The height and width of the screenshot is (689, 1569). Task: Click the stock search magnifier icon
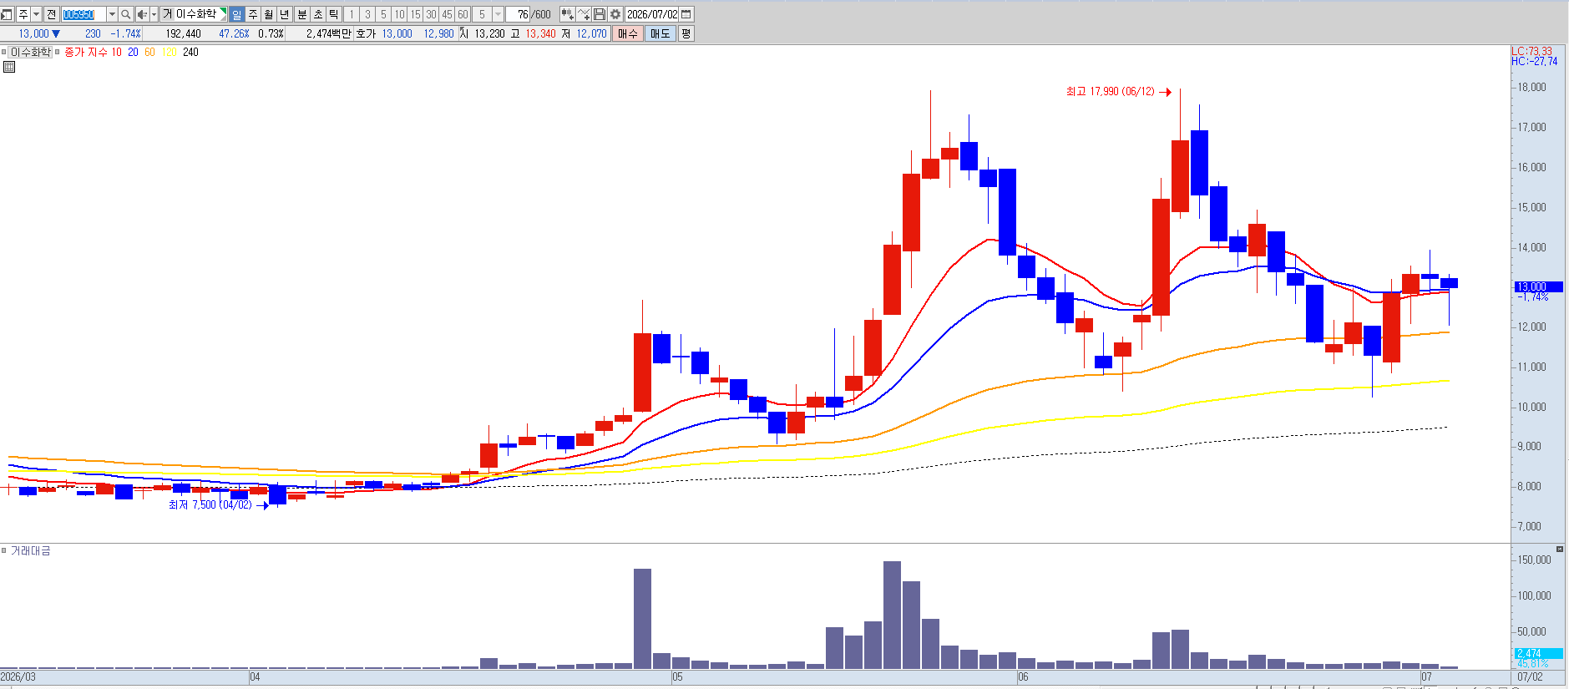point(125,14)
